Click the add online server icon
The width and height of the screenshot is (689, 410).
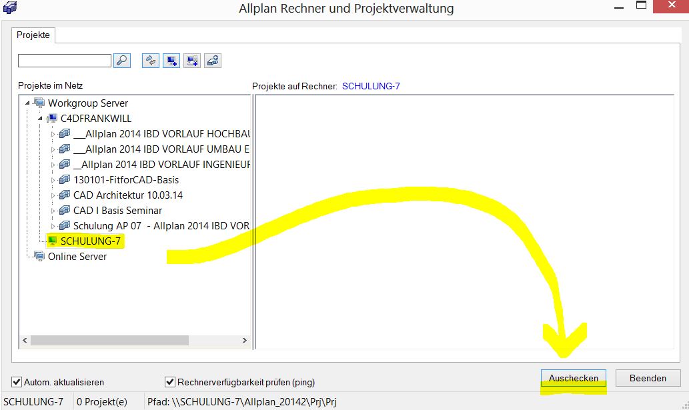[213, 61]
